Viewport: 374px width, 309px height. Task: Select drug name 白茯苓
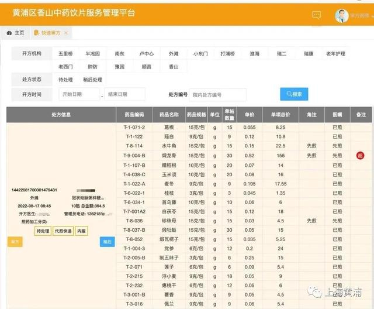pyautogui.click(x=169, y=212)
